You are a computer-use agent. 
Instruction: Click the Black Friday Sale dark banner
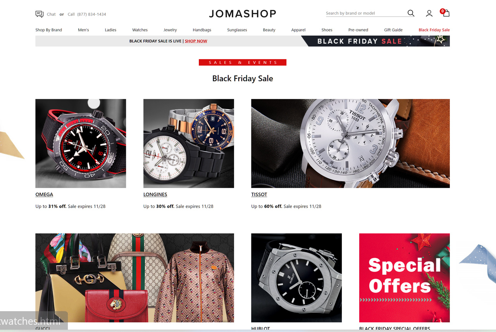pos(375,41)
